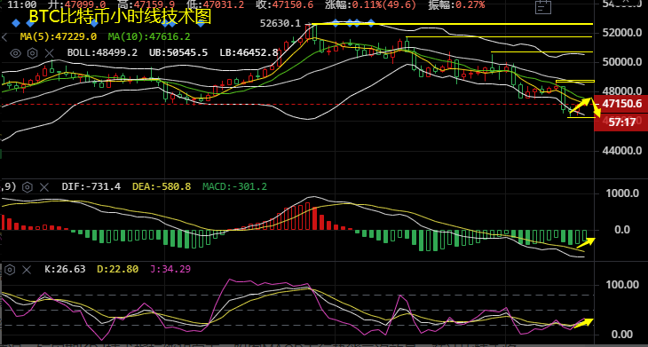Open MACD indicator settings hexagon icon
The image size is (648, 347).
tap(28, 187)
